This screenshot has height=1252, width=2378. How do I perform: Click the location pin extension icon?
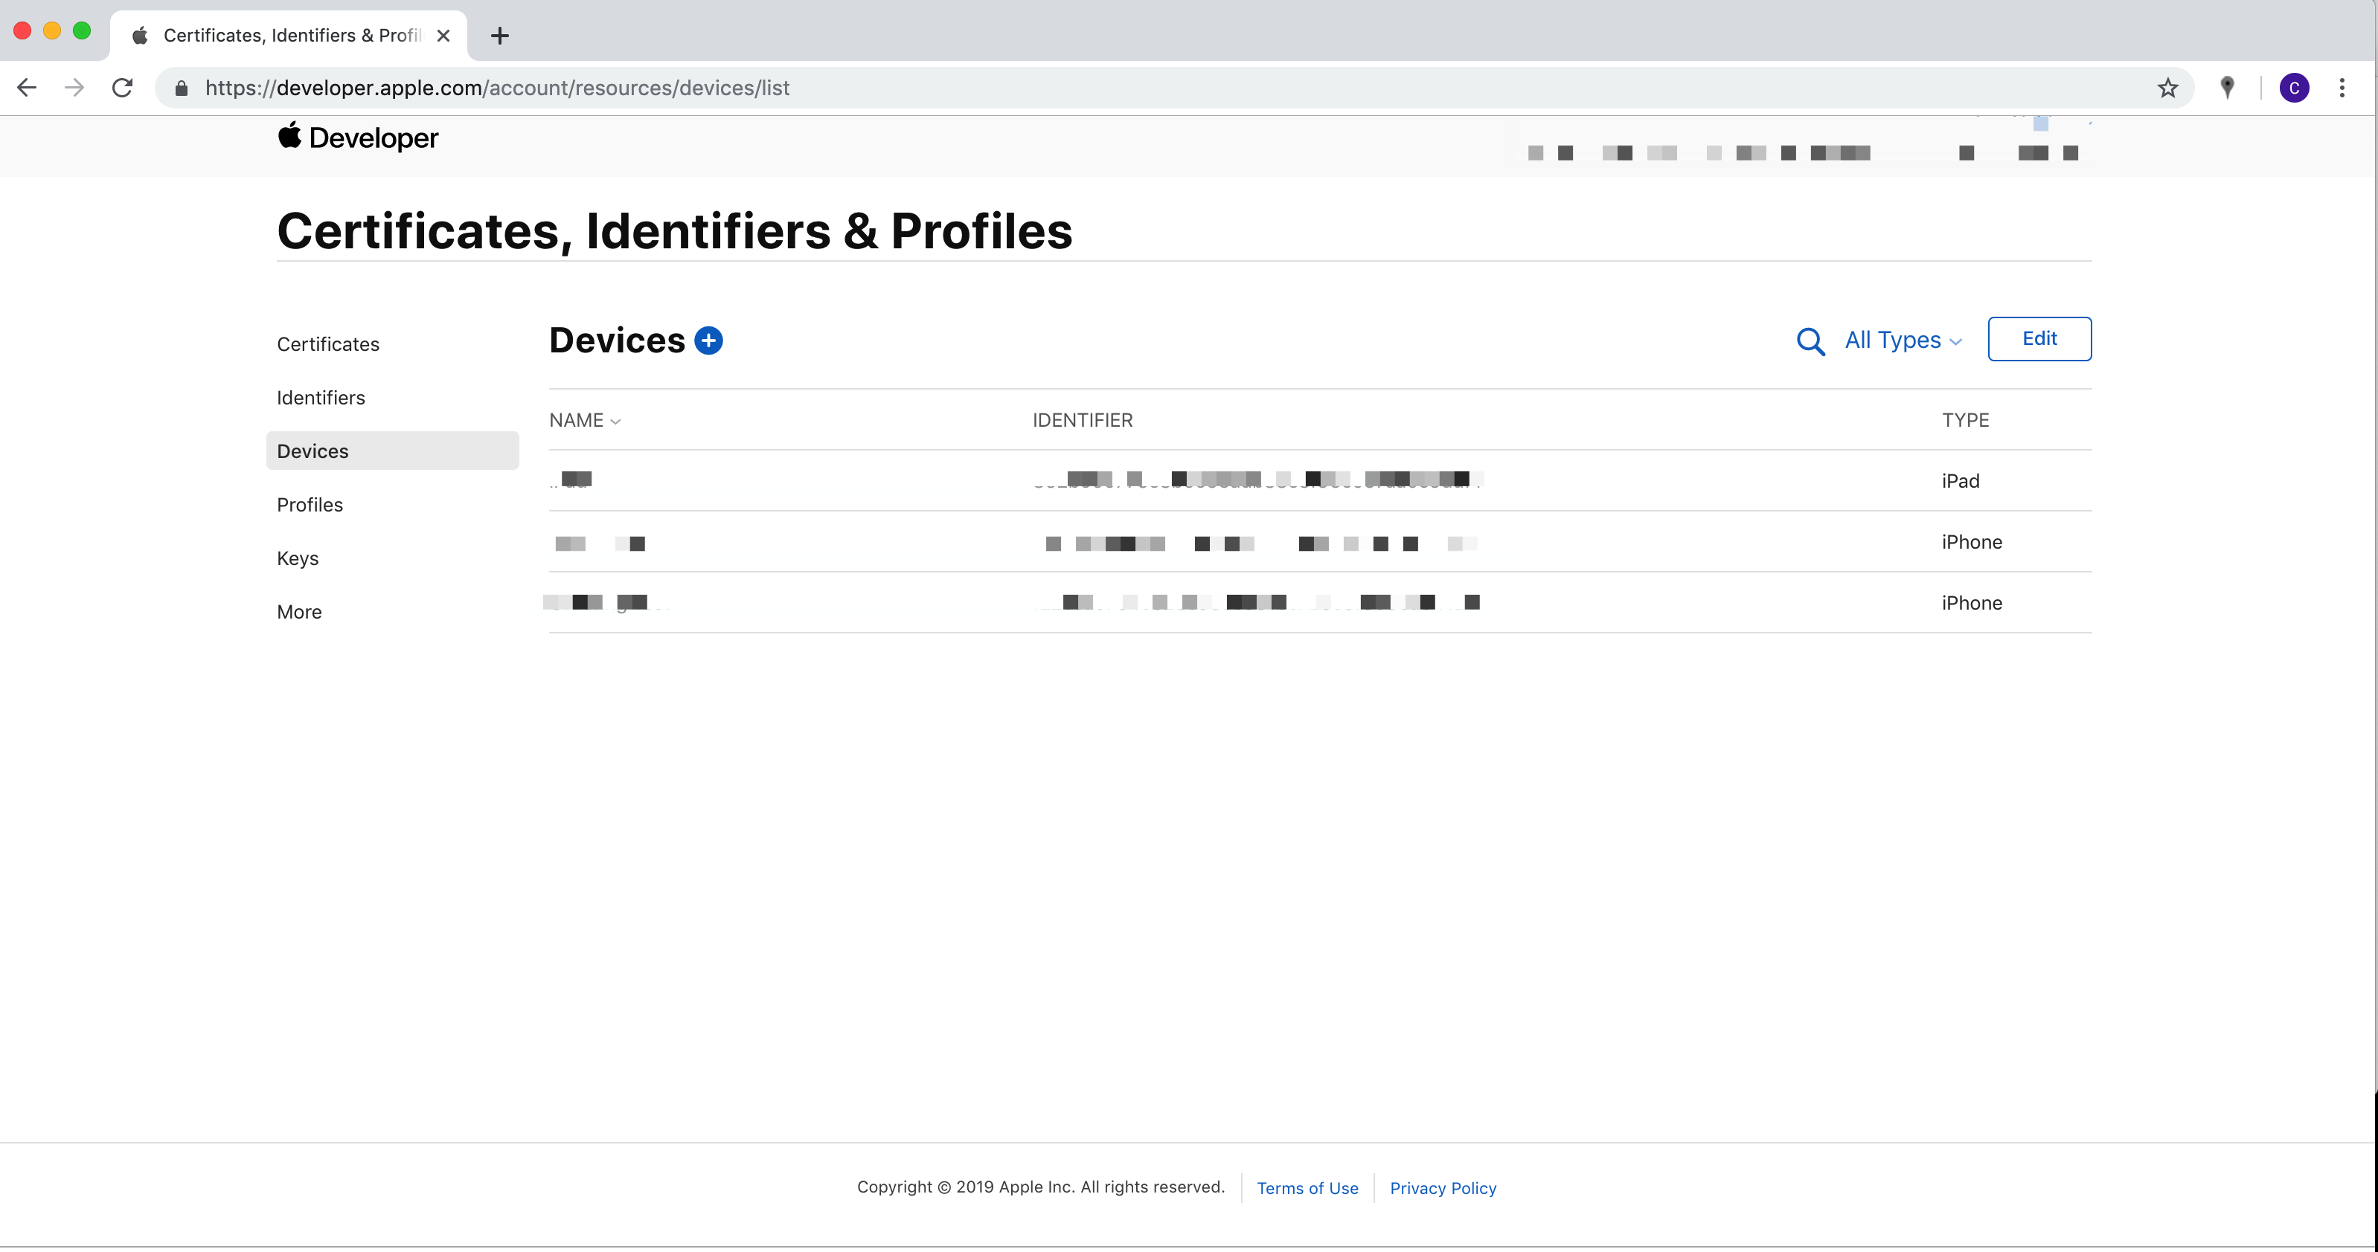click(2227, 88)
